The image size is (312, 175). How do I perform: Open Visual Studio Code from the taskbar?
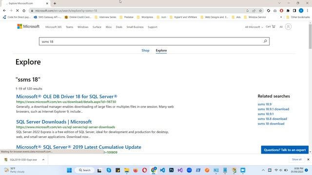pyautogui.click(x=162, y=170)
